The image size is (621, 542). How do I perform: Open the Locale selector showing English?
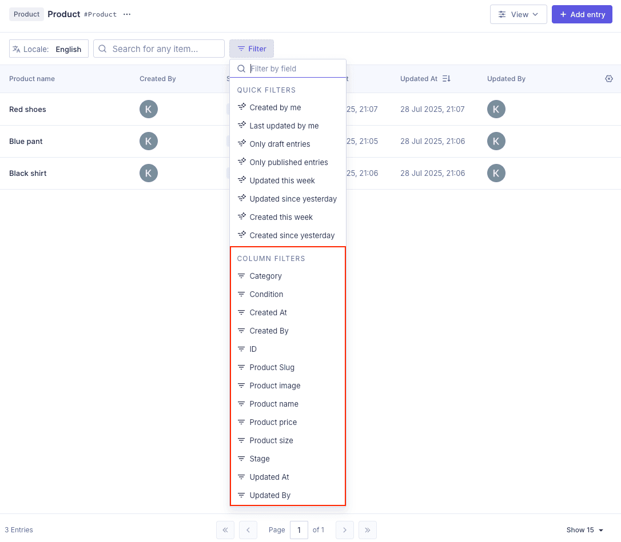pyautogui.click(x=48, y=49)
